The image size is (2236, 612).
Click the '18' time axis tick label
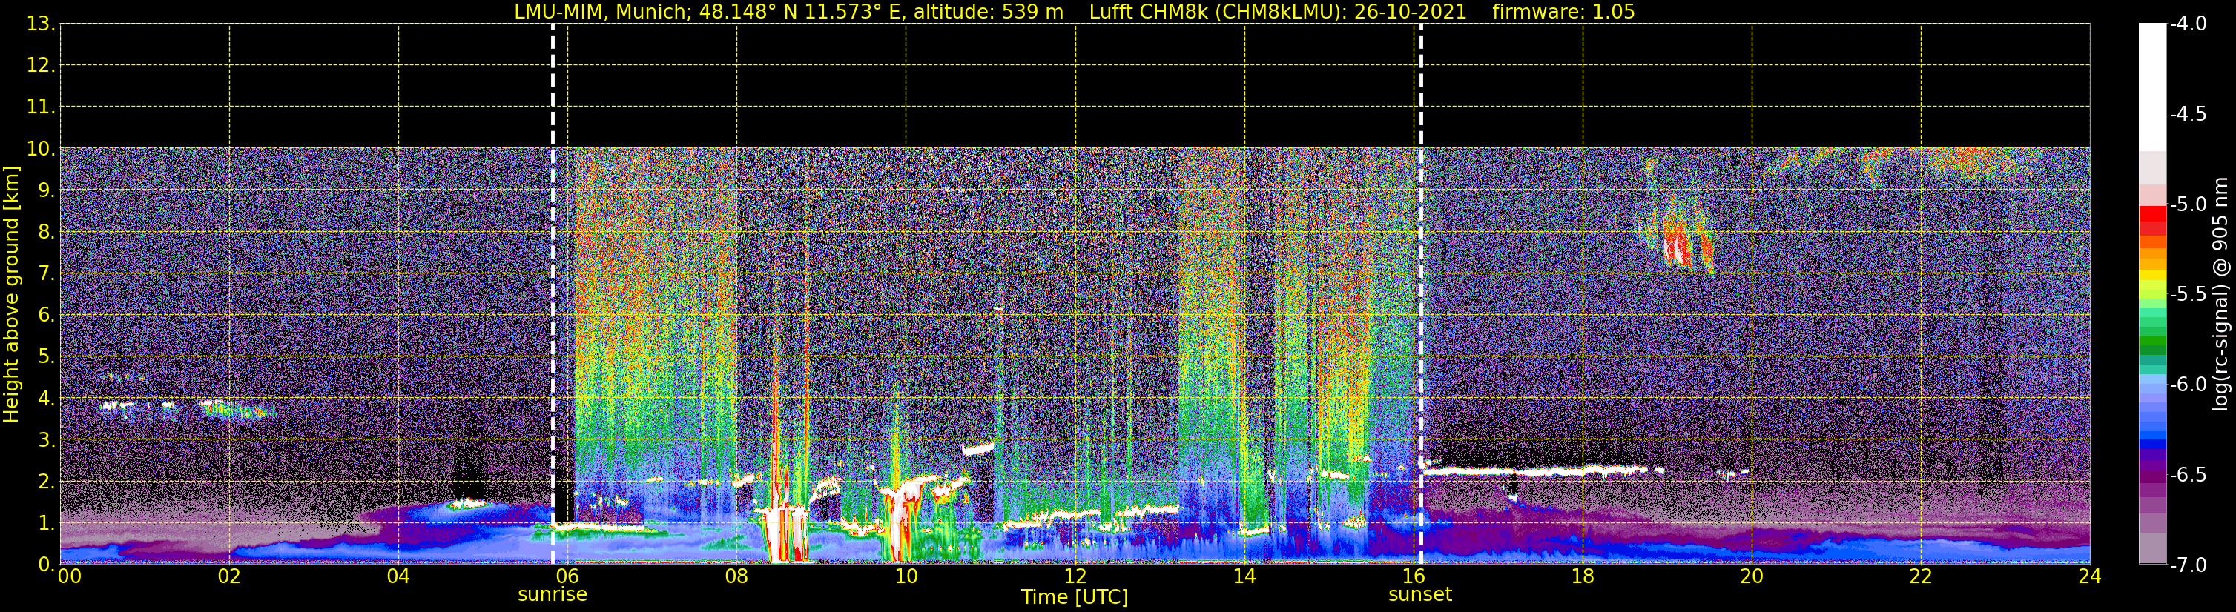click(x=1583, y=576)
